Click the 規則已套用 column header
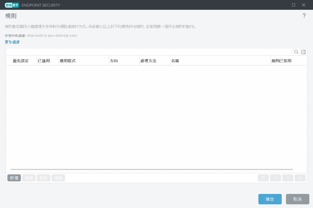This screenshot has height=208, width=313. coord(281,61)
